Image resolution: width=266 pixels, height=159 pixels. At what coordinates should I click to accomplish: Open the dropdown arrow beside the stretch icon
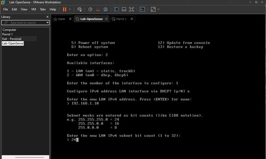[158, 10]
